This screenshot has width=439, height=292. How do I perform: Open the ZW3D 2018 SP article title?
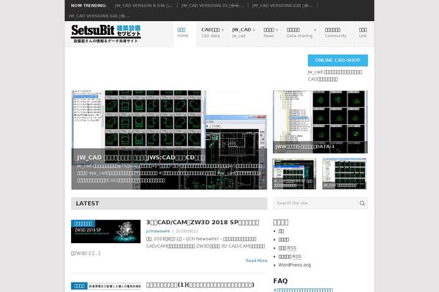[x=203, y=223]
